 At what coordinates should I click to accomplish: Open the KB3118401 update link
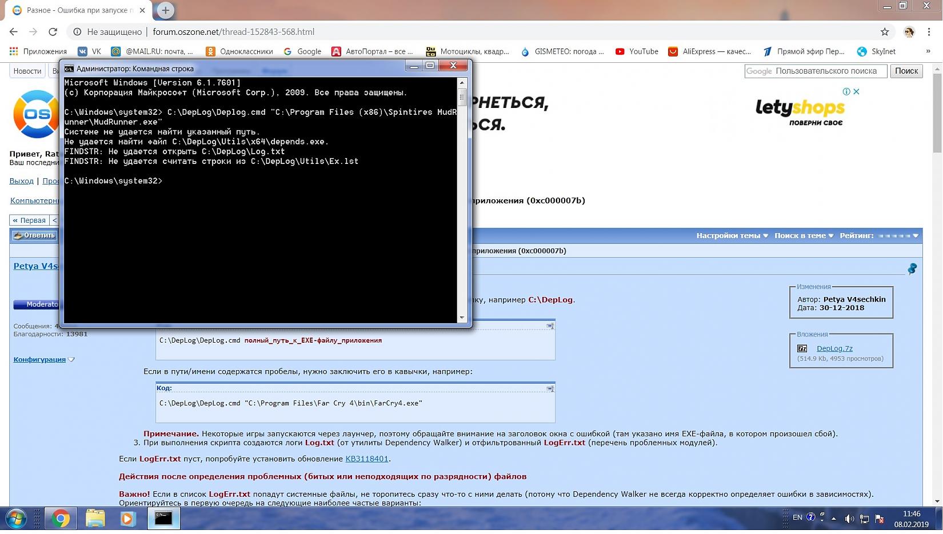point(366,459)
